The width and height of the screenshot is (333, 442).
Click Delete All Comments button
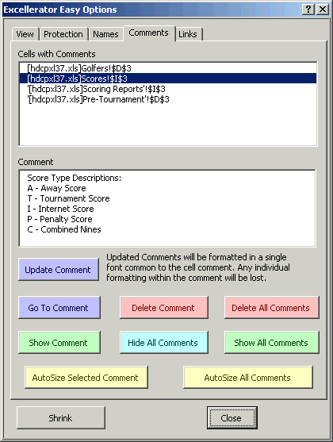(x=272, y=308)
